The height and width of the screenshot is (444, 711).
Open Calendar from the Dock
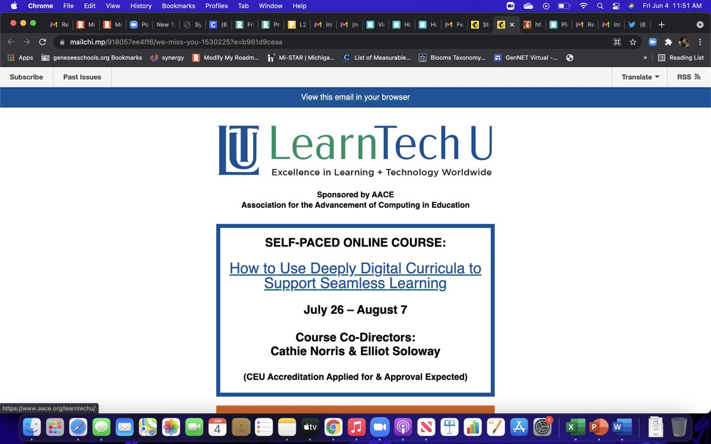(217, 426)
